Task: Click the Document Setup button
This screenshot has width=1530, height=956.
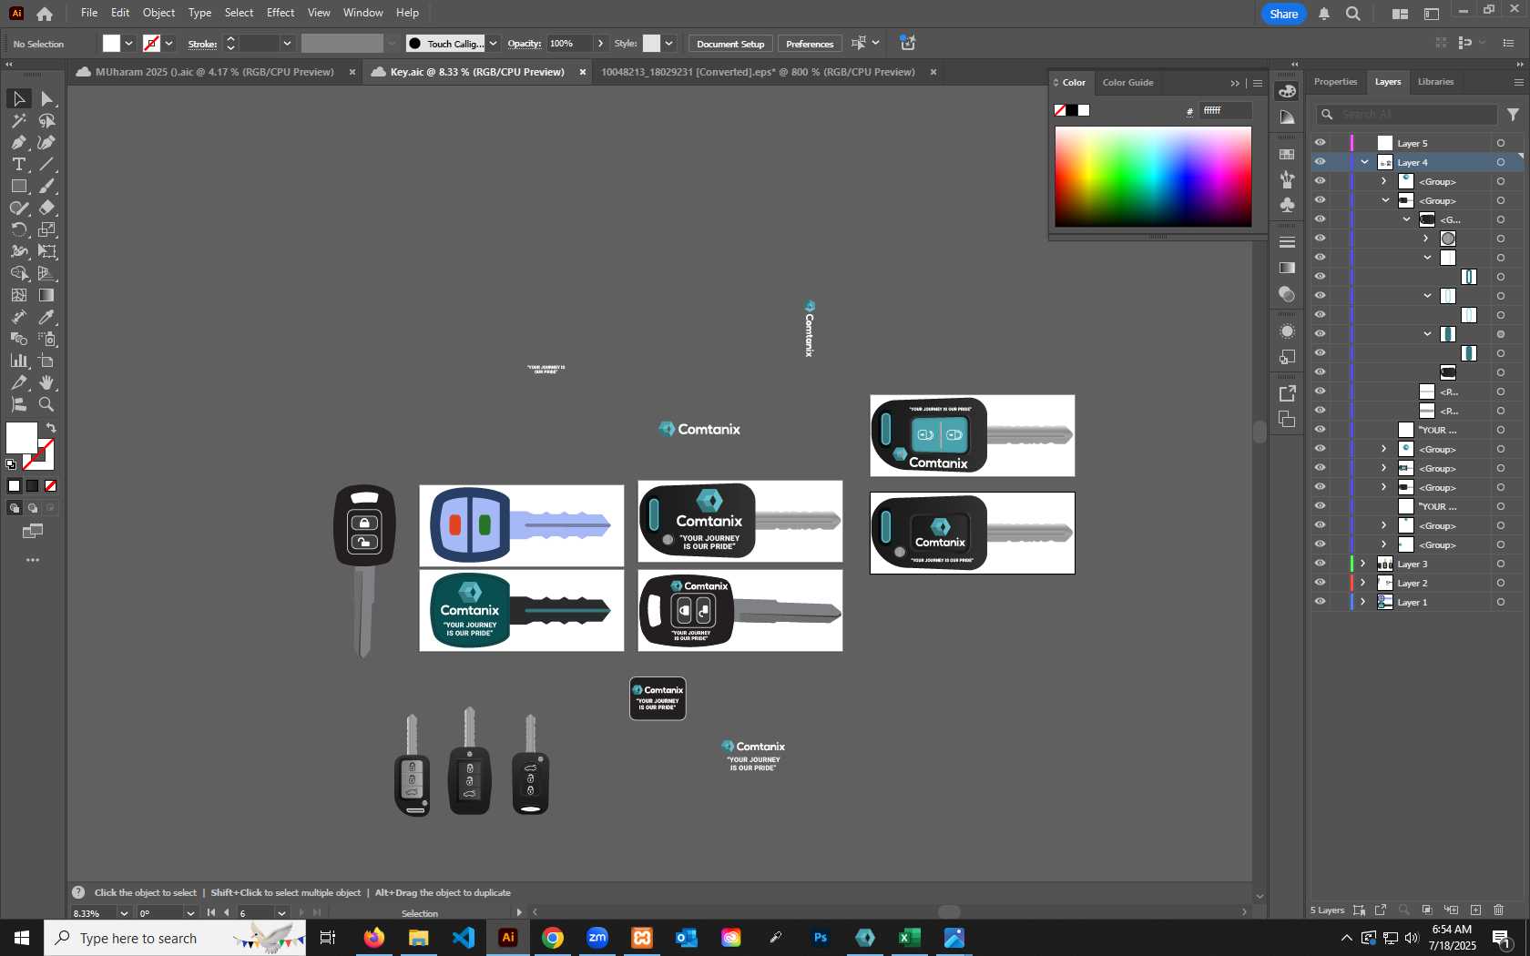Action: point(730,44)
